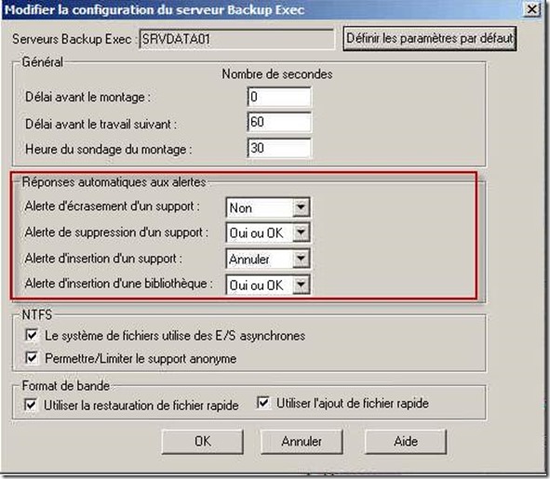Click the Serveurs Backup Exec field SRVDATA01

point(236,39)
